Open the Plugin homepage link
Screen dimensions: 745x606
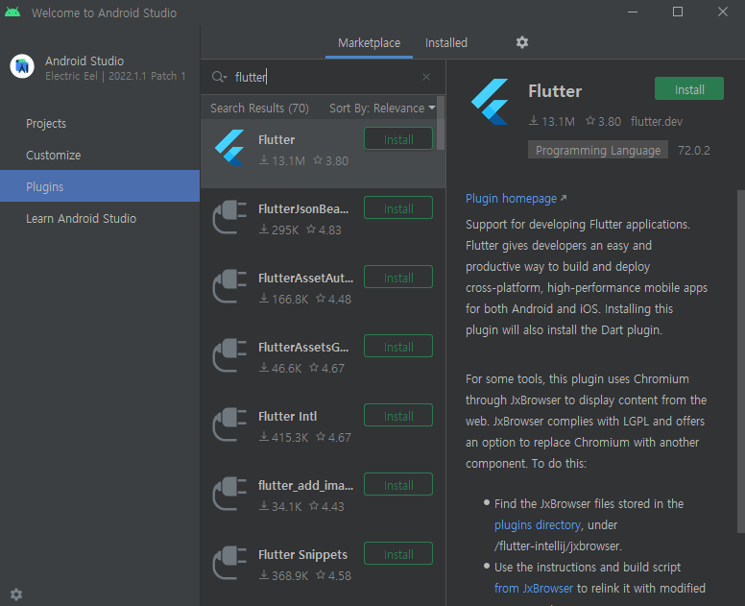coord(516,198)
